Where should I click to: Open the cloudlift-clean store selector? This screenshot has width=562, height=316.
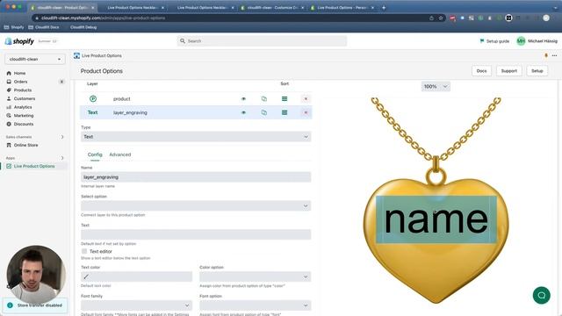[35, 59]
